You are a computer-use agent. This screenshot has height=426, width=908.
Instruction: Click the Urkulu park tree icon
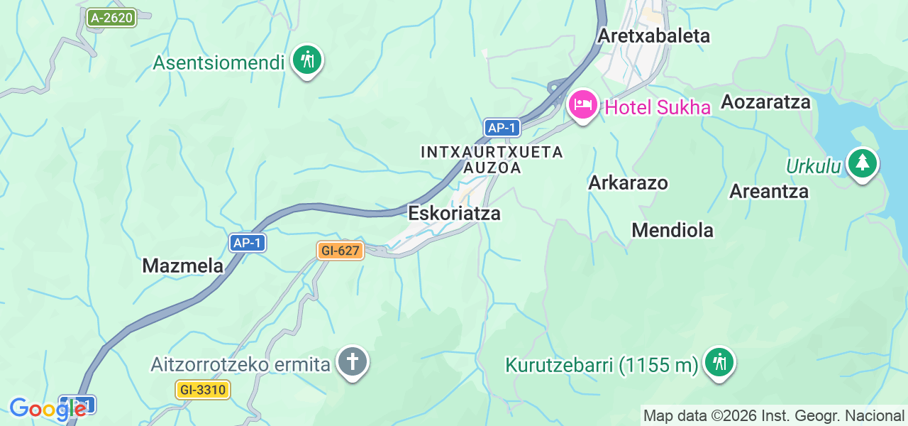(863, 164)
